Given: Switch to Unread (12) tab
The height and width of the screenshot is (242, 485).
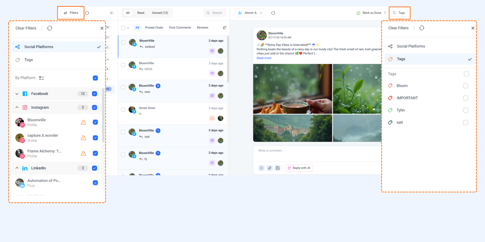Looking at the screenshot, I should 160,13.
